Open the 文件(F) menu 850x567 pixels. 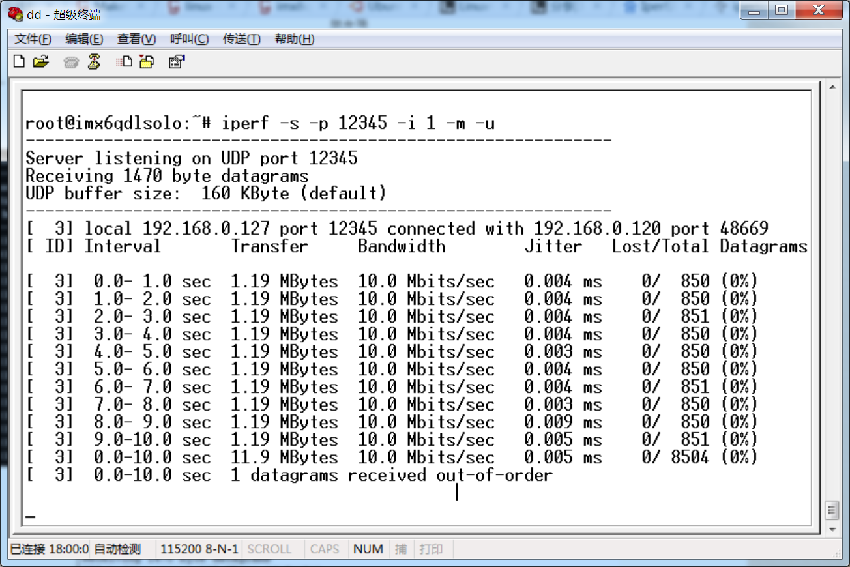tap(33, 39)
